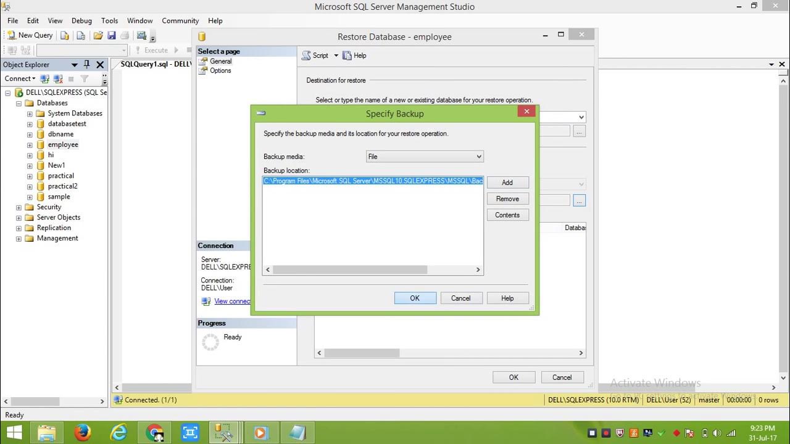Select the Replication tree item
The width and height of the screenshot is (790, 444).
(54, 228)
